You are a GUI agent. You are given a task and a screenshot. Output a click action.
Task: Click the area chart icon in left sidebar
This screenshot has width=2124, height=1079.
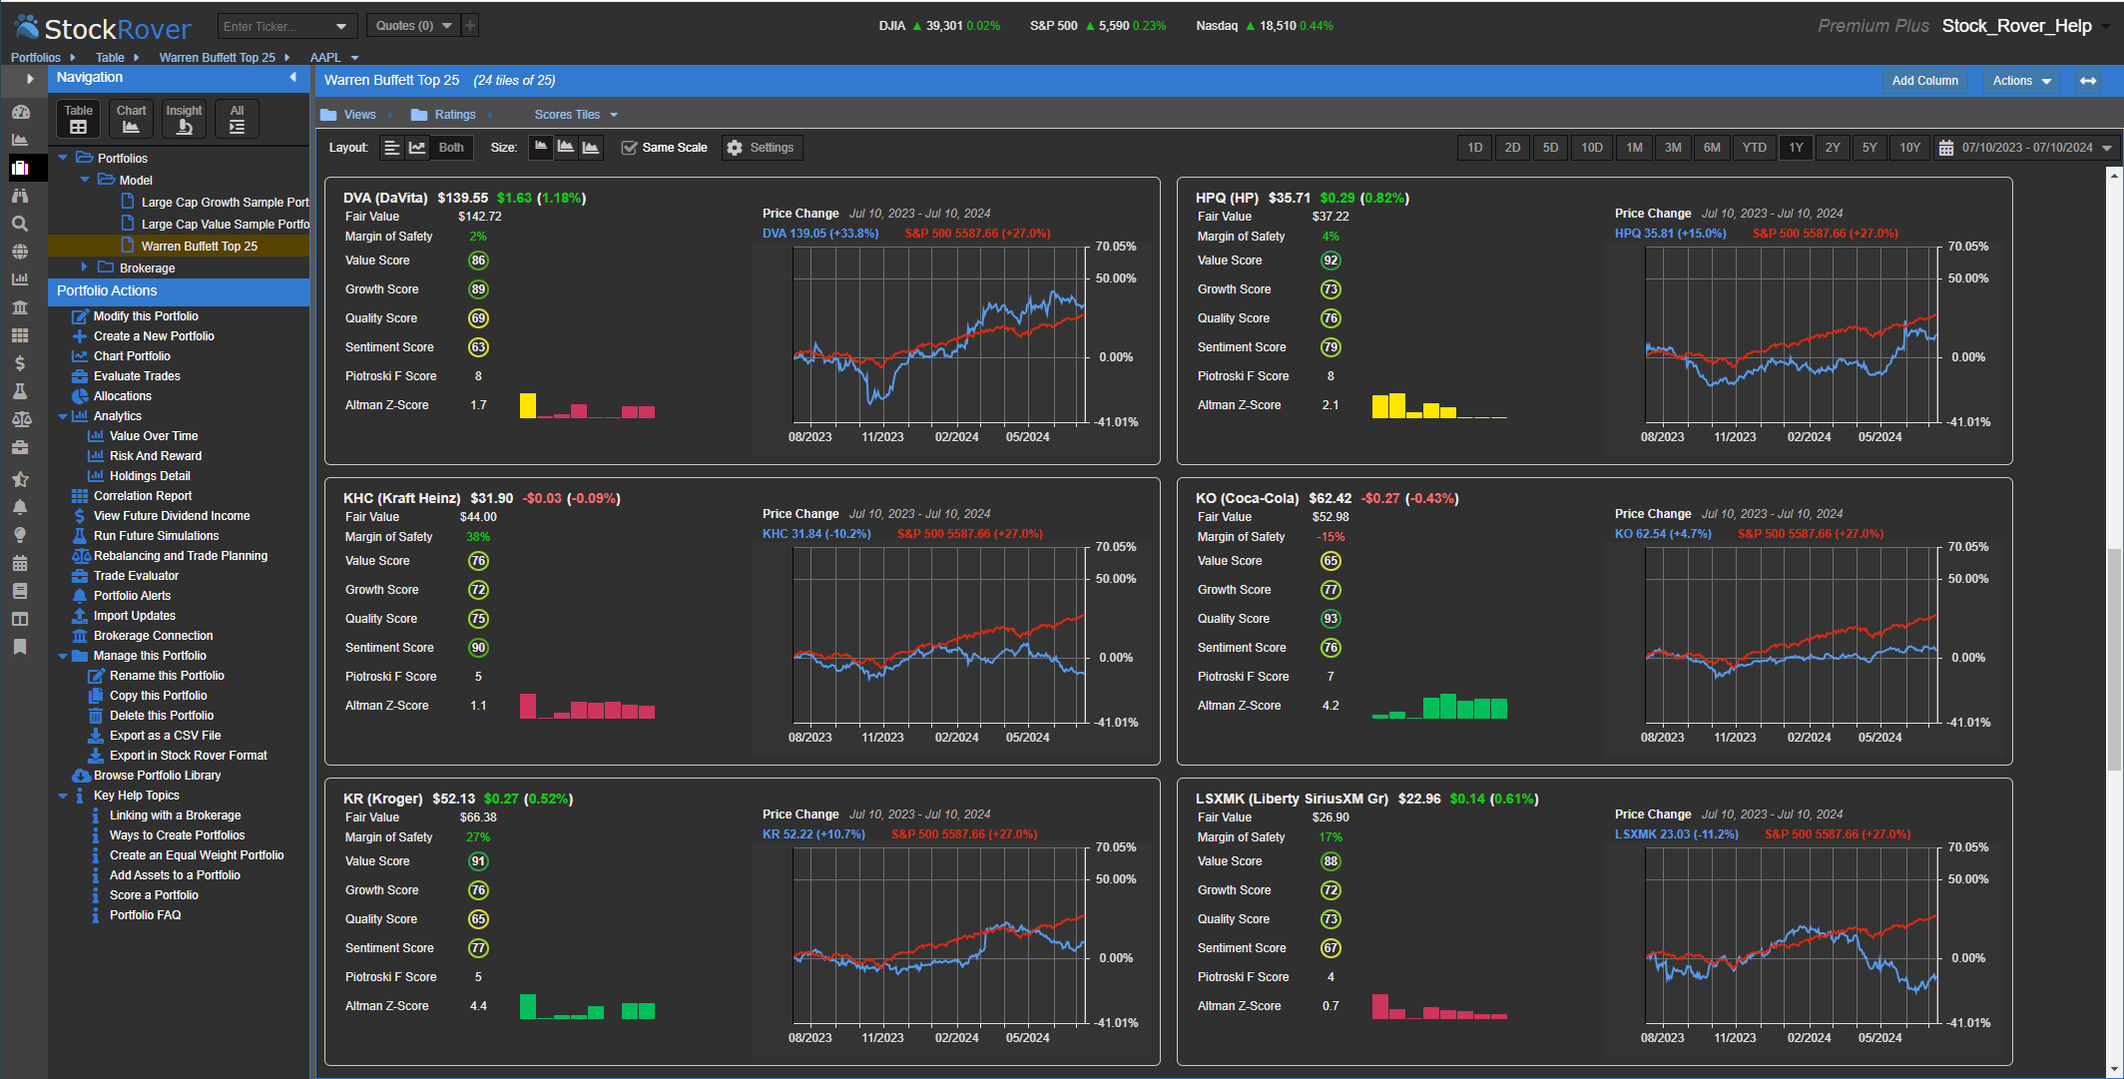click(20, 140)
